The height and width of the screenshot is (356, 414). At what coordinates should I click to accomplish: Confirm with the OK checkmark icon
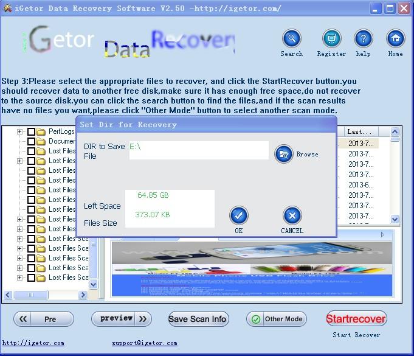click(239, 215)
